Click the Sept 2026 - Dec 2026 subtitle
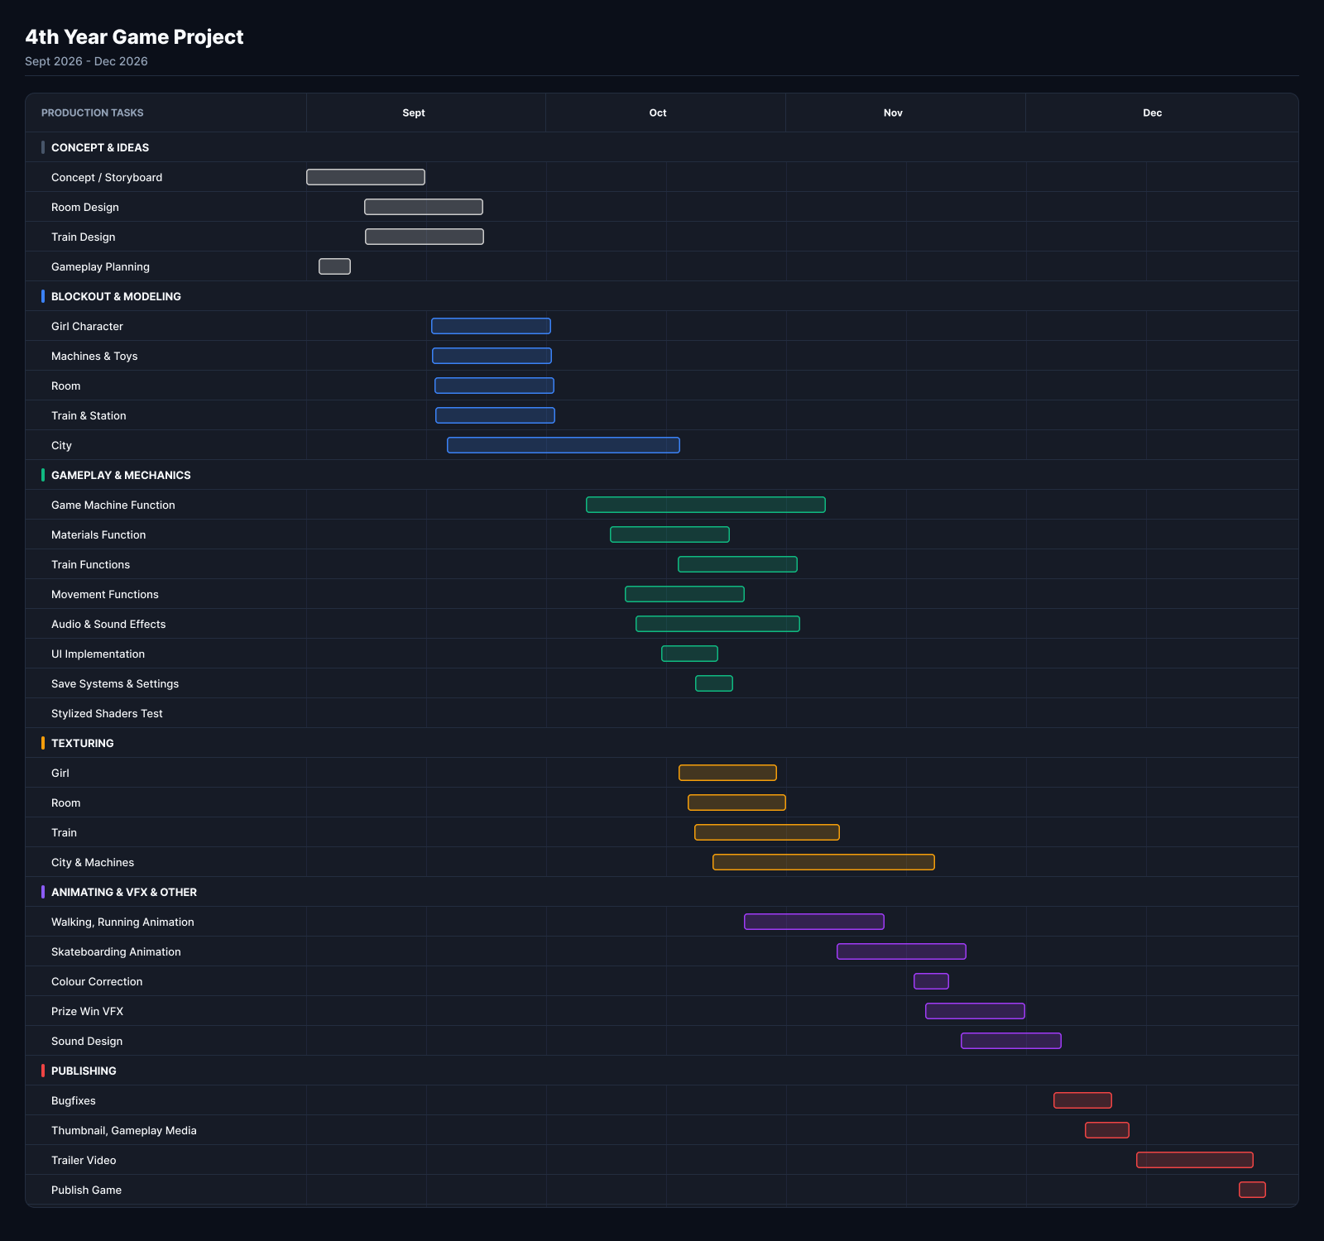This screenshot has width=1324, height=1241. (86, 61)
